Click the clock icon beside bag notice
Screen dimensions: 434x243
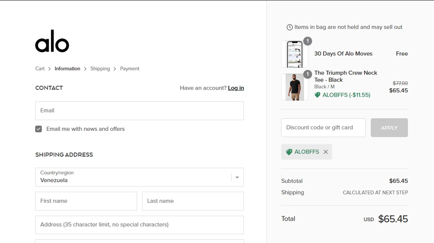[x=290, y=27]
